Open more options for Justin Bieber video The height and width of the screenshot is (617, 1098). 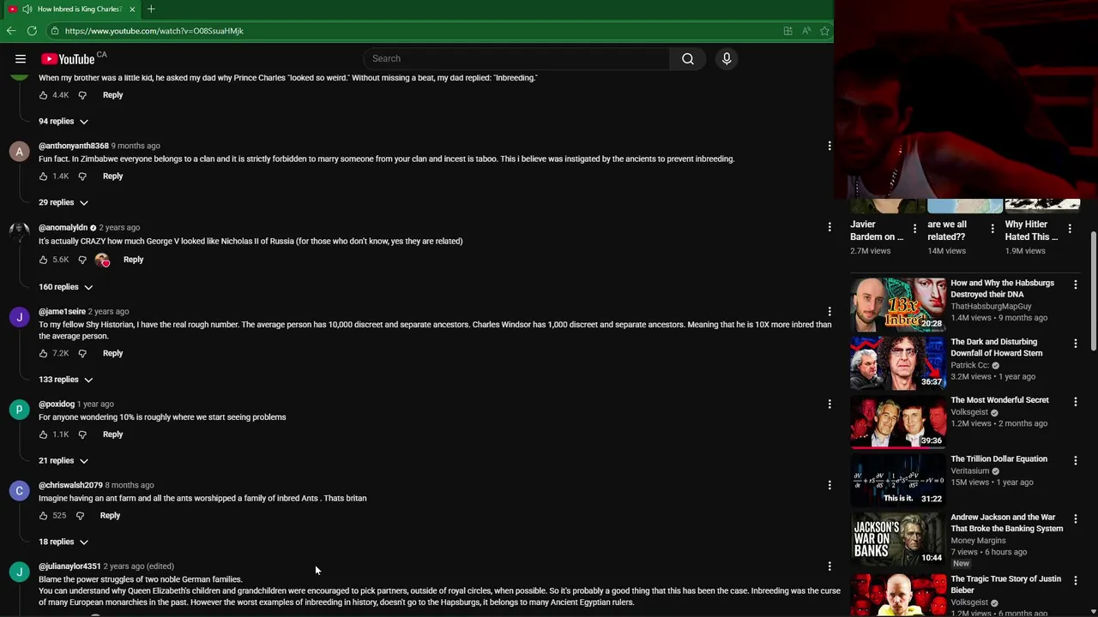(1076, 581)
